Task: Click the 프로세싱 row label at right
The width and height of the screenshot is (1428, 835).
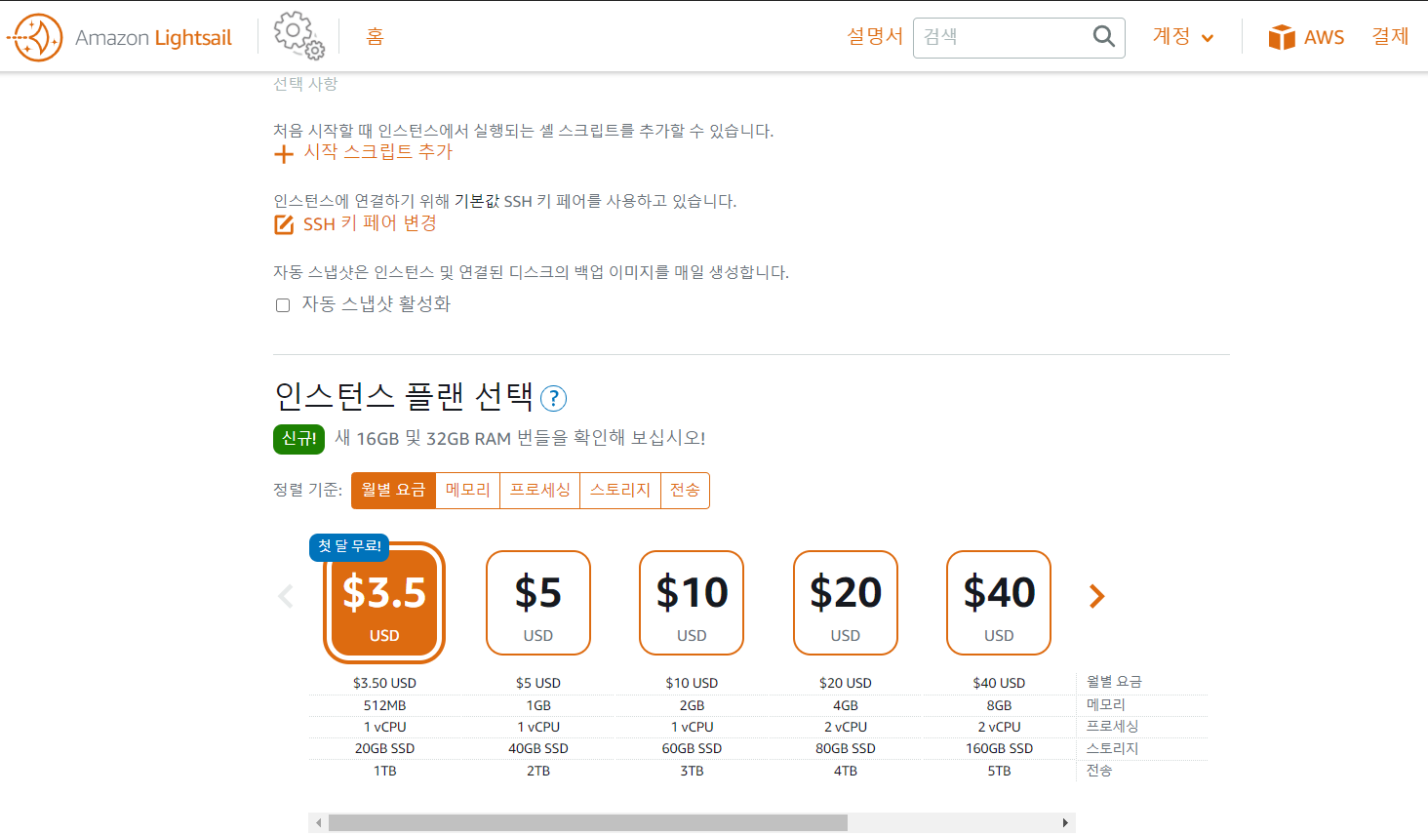Action: pos(1113,727)
